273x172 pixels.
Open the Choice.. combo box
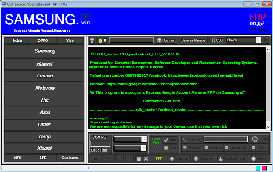pos(244,40)
